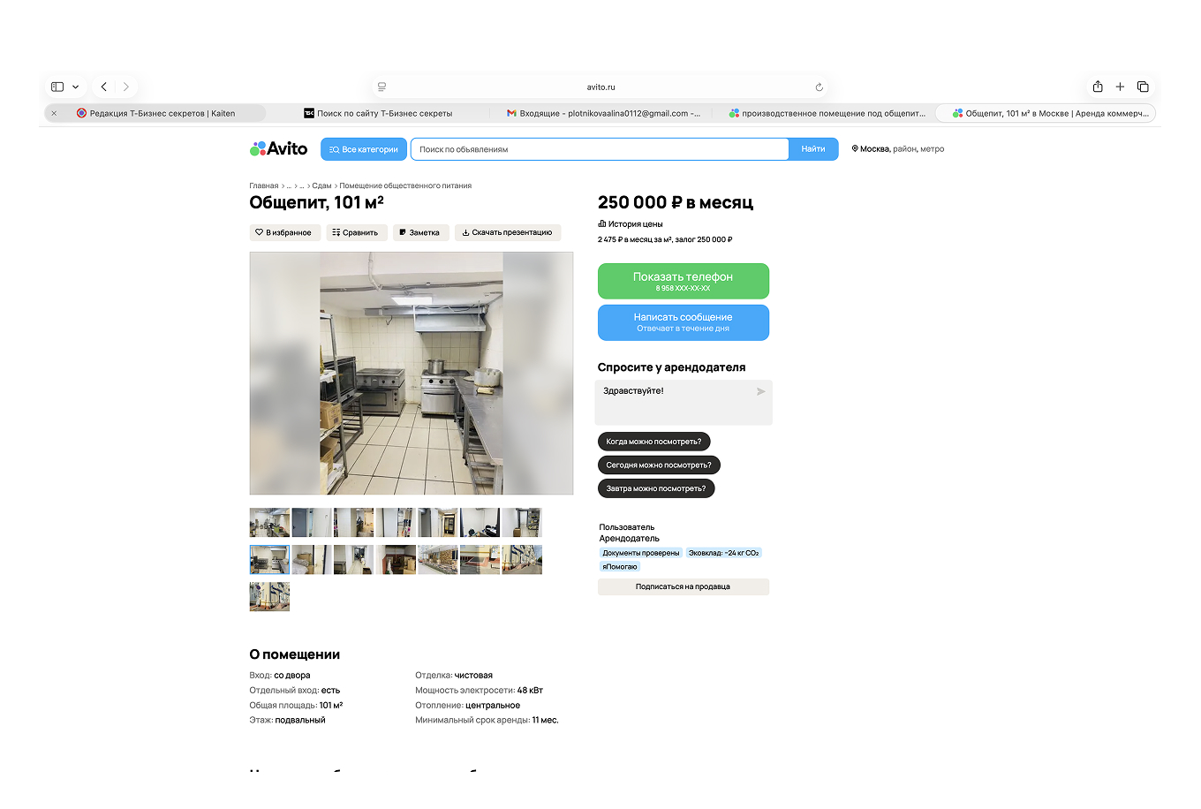
Task: Expand the sidebar dropdown chevron
Action: 76,87
